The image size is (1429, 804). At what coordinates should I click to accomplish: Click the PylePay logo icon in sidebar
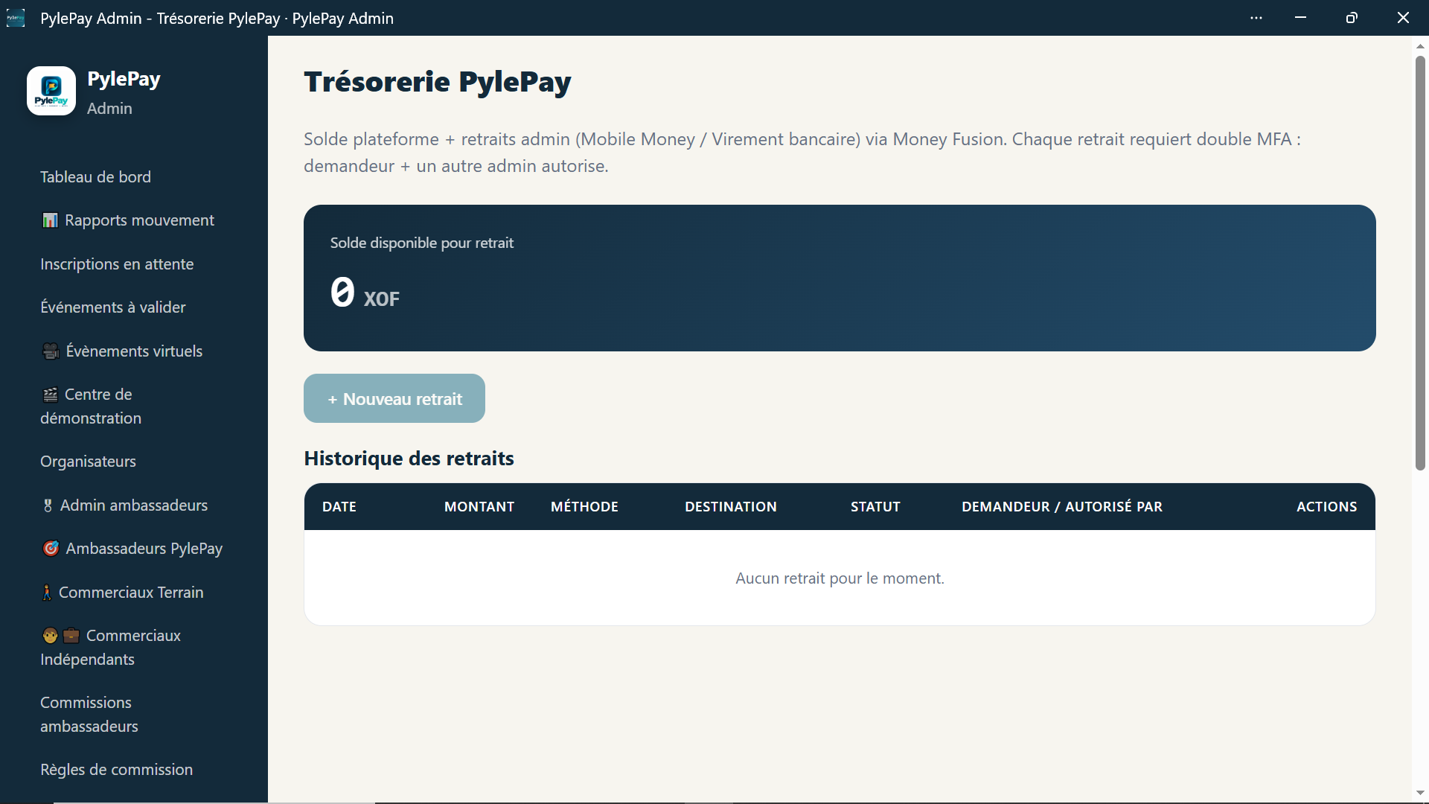(x=51, y=91)
